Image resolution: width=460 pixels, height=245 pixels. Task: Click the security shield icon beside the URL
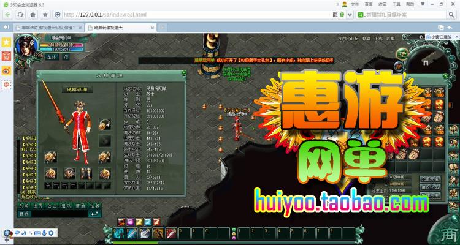click(58, 15)
